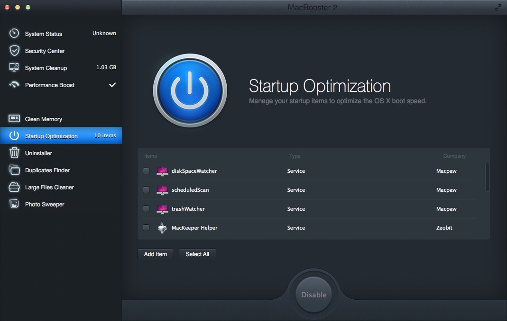The width and height of the screenshot is (507, 321).
Task: Sort list by Company column header
Action: click(454, 156)
